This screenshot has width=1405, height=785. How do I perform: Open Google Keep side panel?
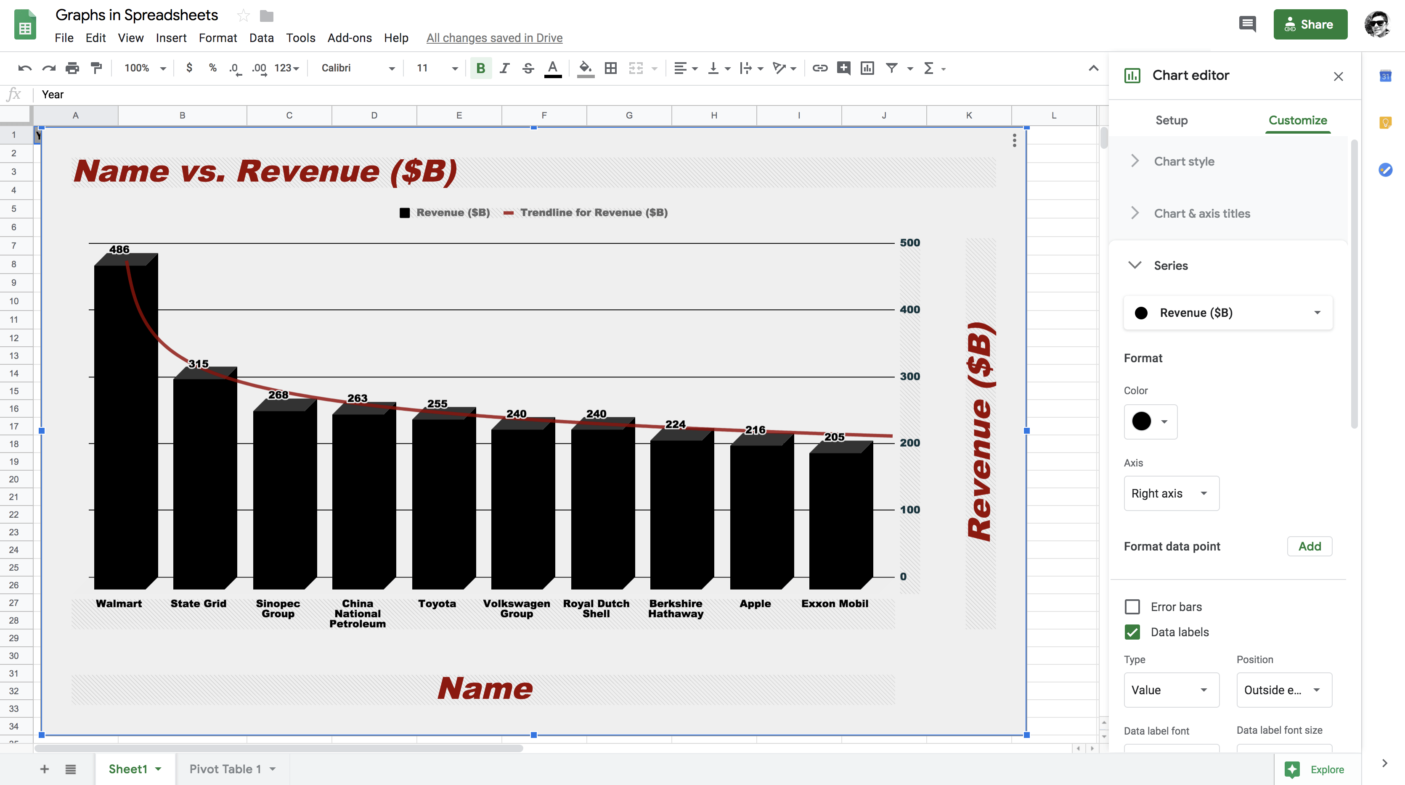coord(1385,123)
